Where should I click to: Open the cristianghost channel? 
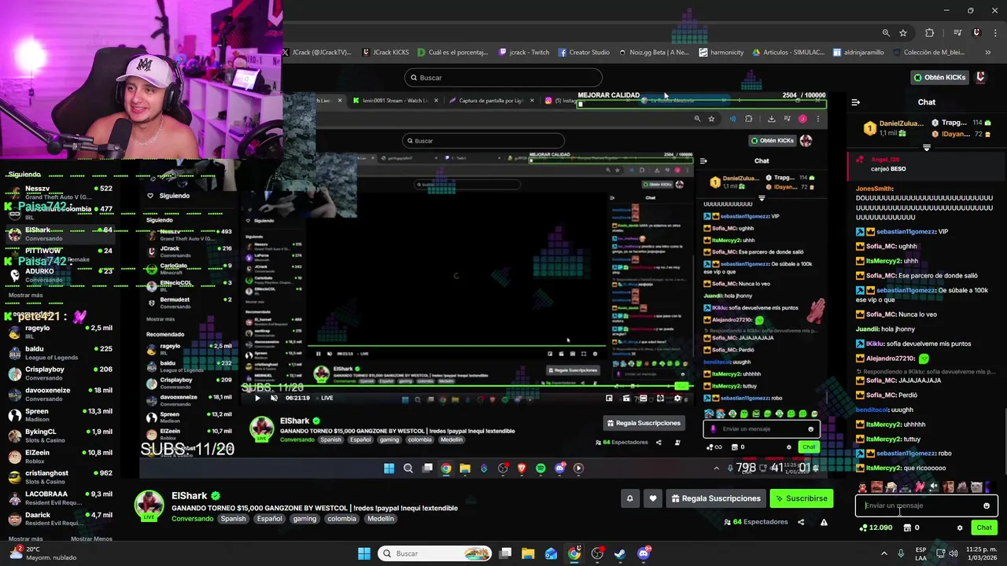pos(60,477)
